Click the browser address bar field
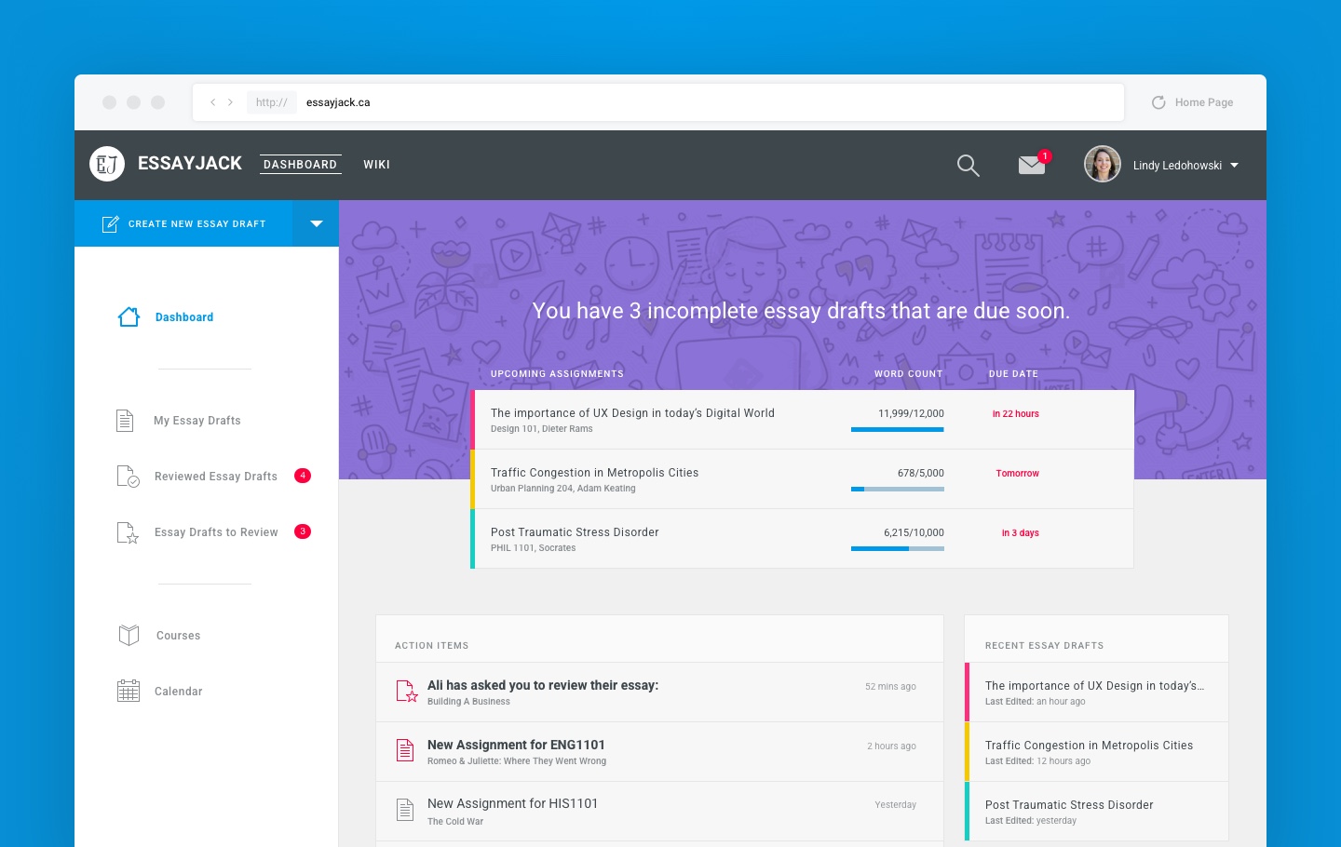This screenshot has height=847, width=1341. pyautogui.click(x=708, y=102)
